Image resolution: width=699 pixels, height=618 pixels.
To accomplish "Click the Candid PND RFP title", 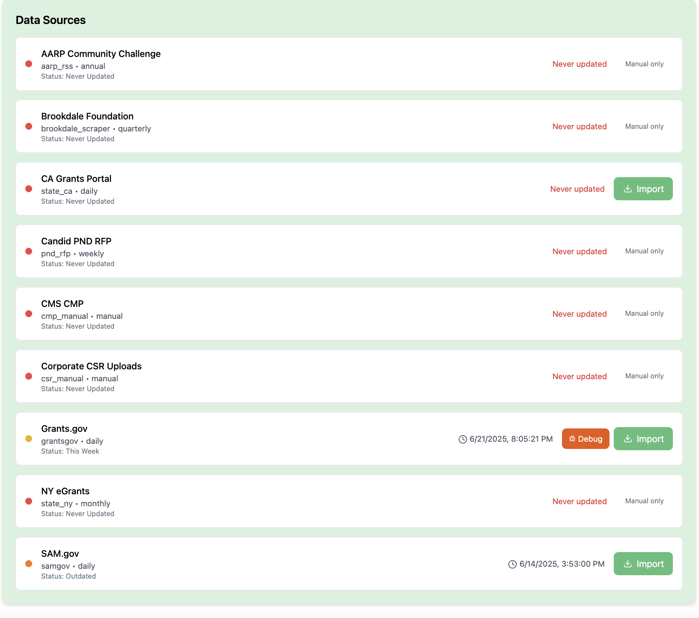I will pyautogui.click(x=76, y=241).
